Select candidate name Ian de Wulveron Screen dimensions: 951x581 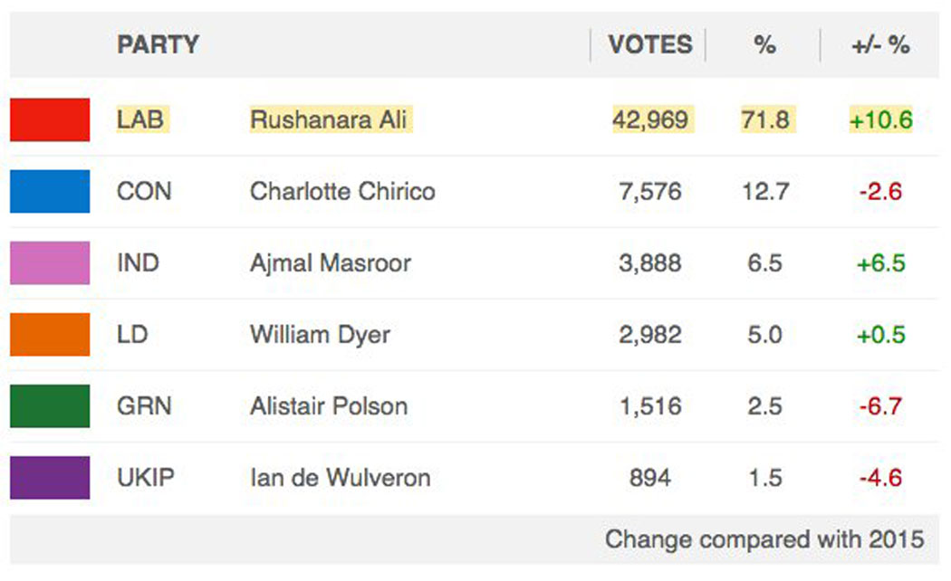(341, 478)
